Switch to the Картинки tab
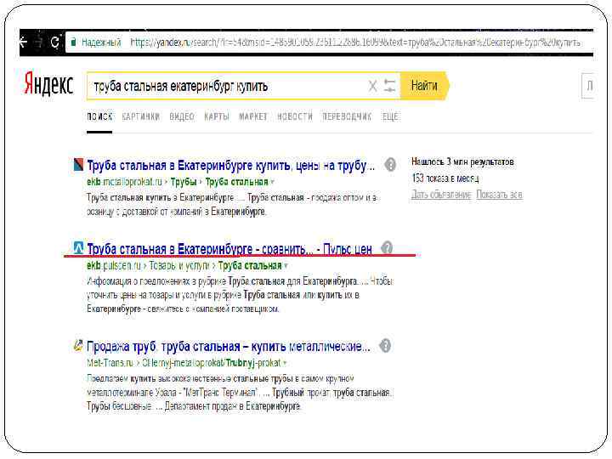 point(141,116)
